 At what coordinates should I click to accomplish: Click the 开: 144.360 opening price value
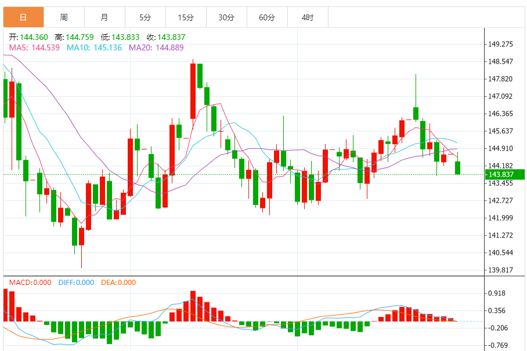click(x=28, y=37)
